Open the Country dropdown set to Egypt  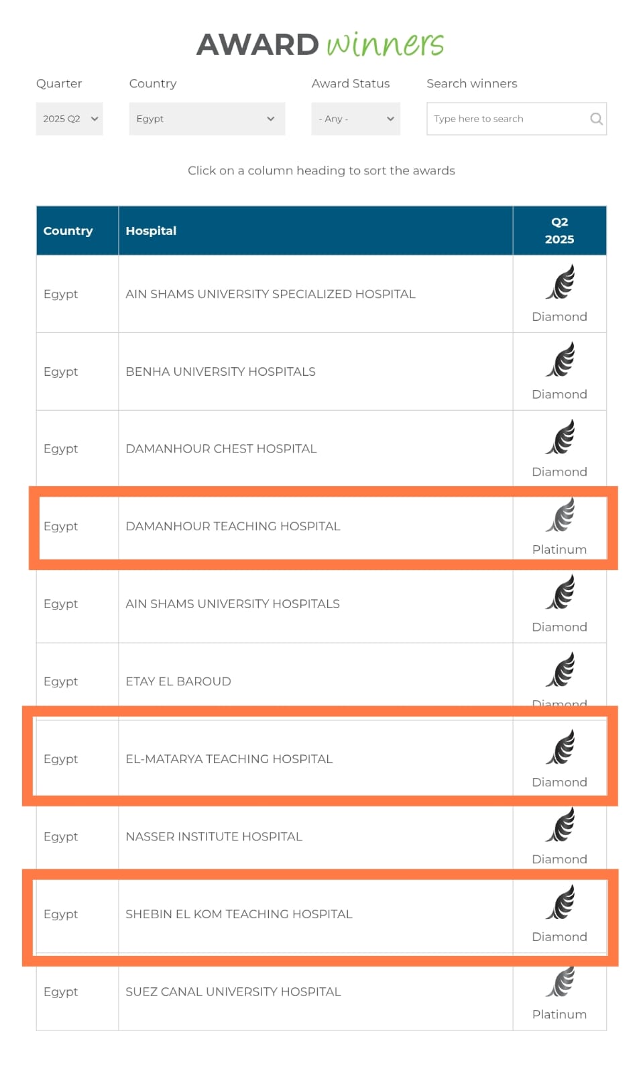207,119
